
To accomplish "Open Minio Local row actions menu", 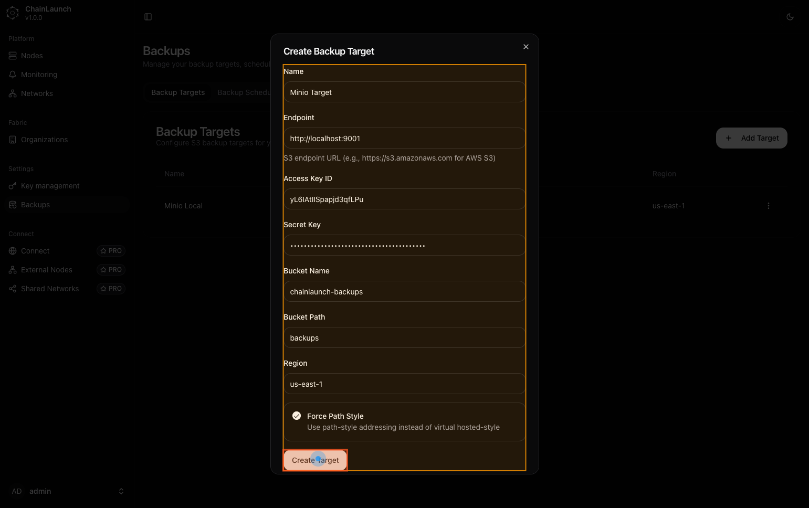I will (768, 206).
